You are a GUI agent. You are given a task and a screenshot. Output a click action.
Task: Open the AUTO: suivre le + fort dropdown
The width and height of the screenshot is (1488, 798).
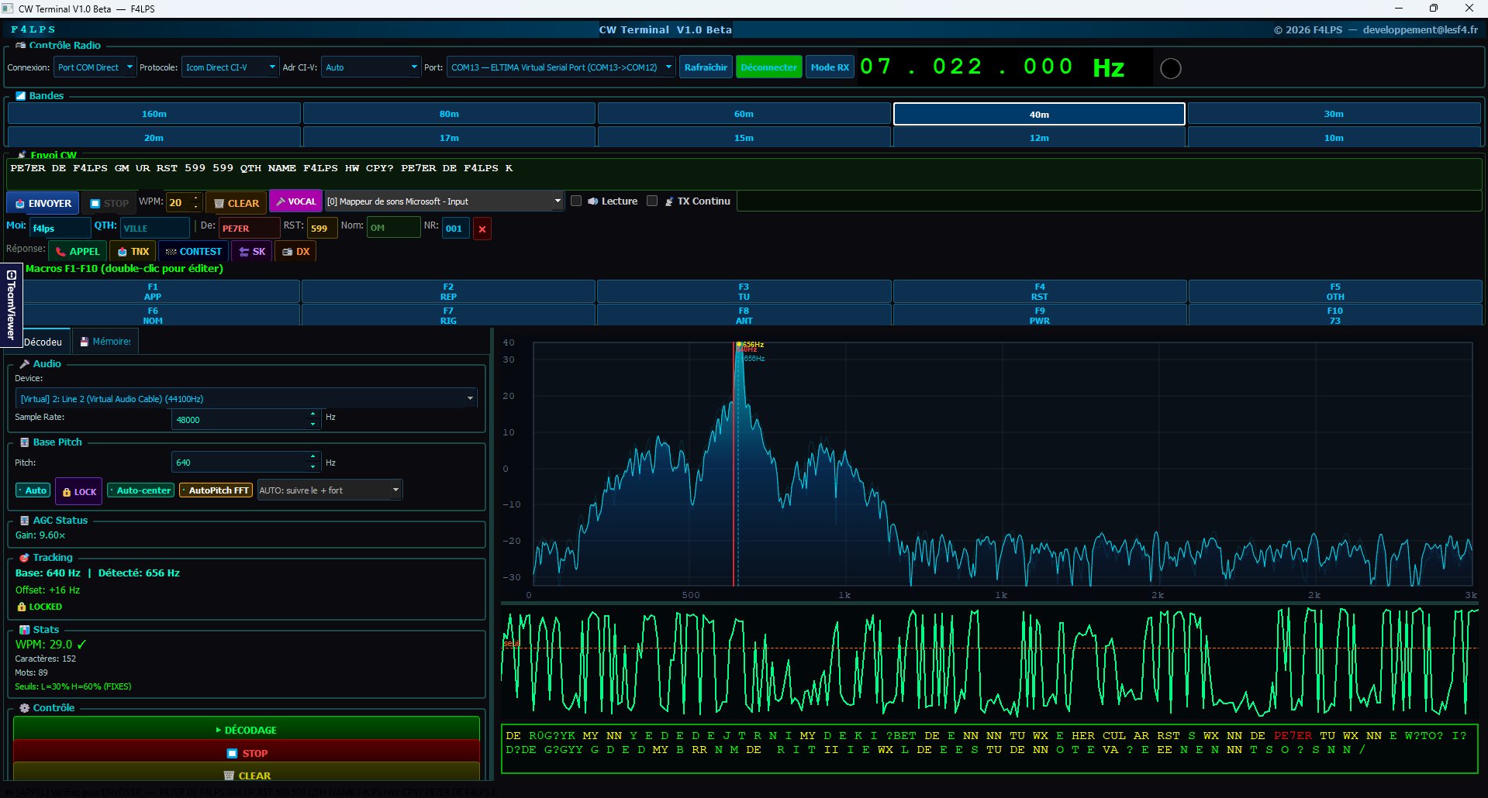tap(329, 490)
